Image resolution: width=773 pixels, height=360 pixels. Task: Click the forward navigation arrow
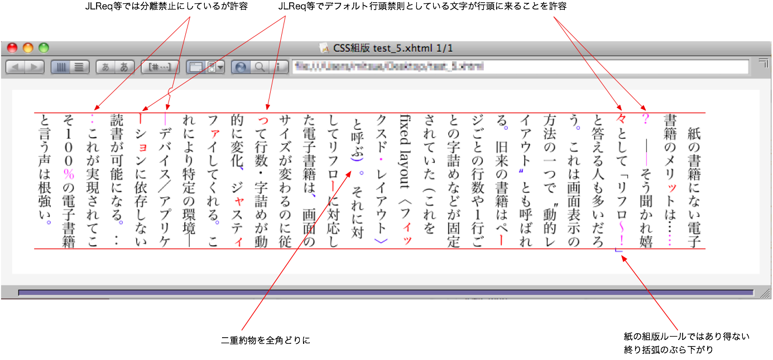point(34,67)
